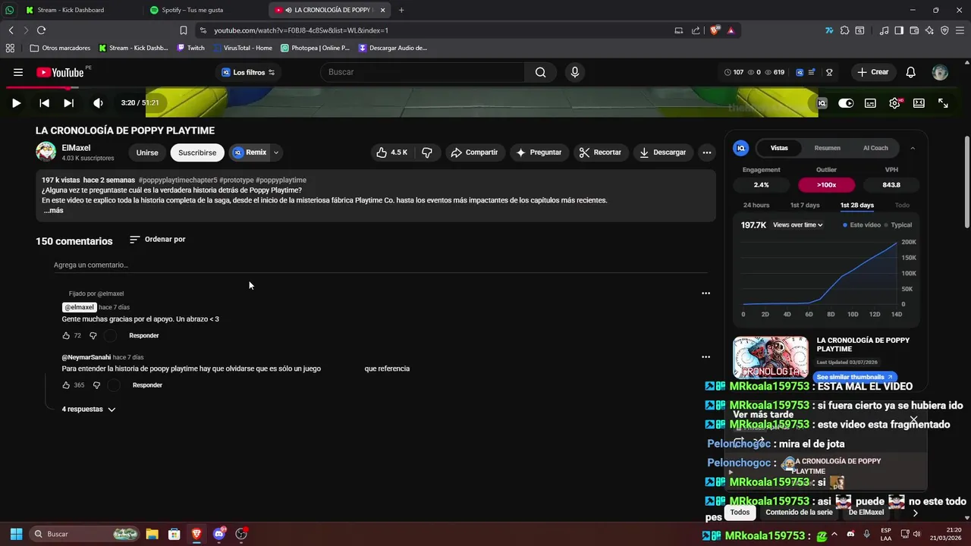Toggle the autoplay switch in the player
The width and height of the screenshot is (971, 546).
(846, 103)
